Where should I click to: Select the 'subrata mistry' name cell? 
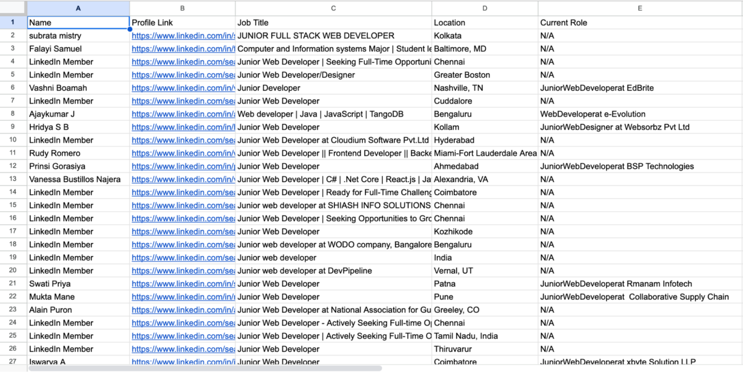point(78,35)
